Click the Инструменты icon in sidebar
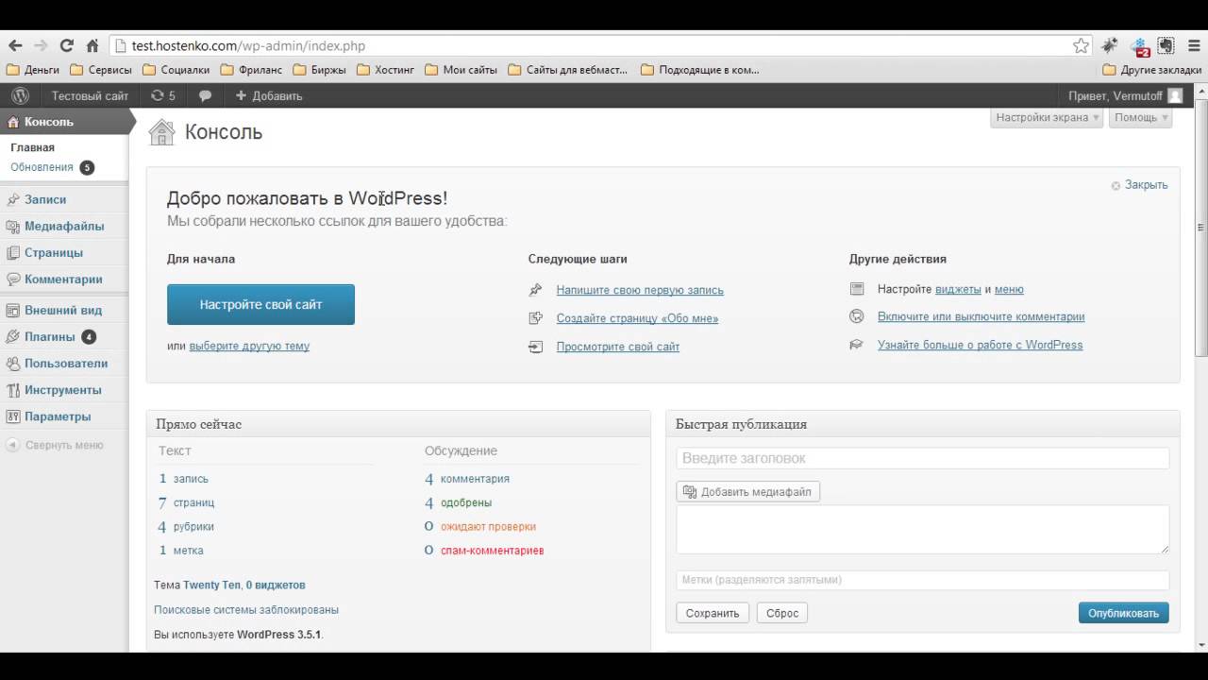 tap(13, 390)
